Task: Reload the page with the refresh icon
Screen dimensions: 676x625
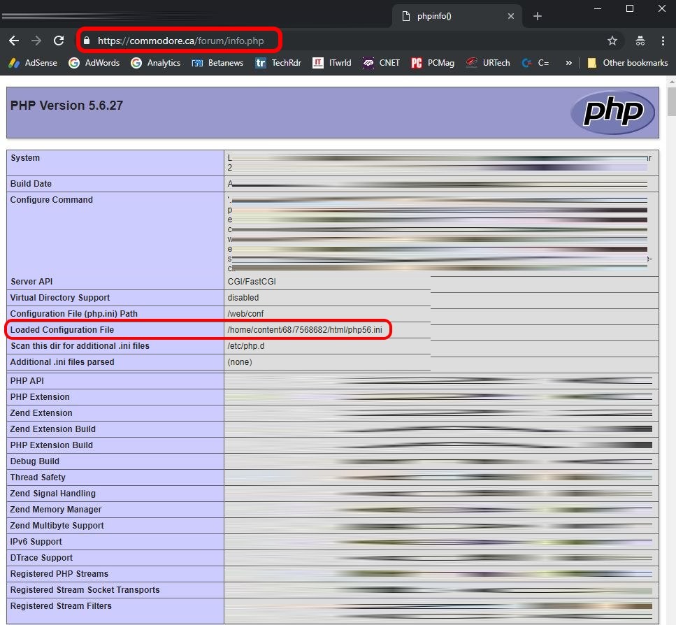Action: tap(59, 41)
